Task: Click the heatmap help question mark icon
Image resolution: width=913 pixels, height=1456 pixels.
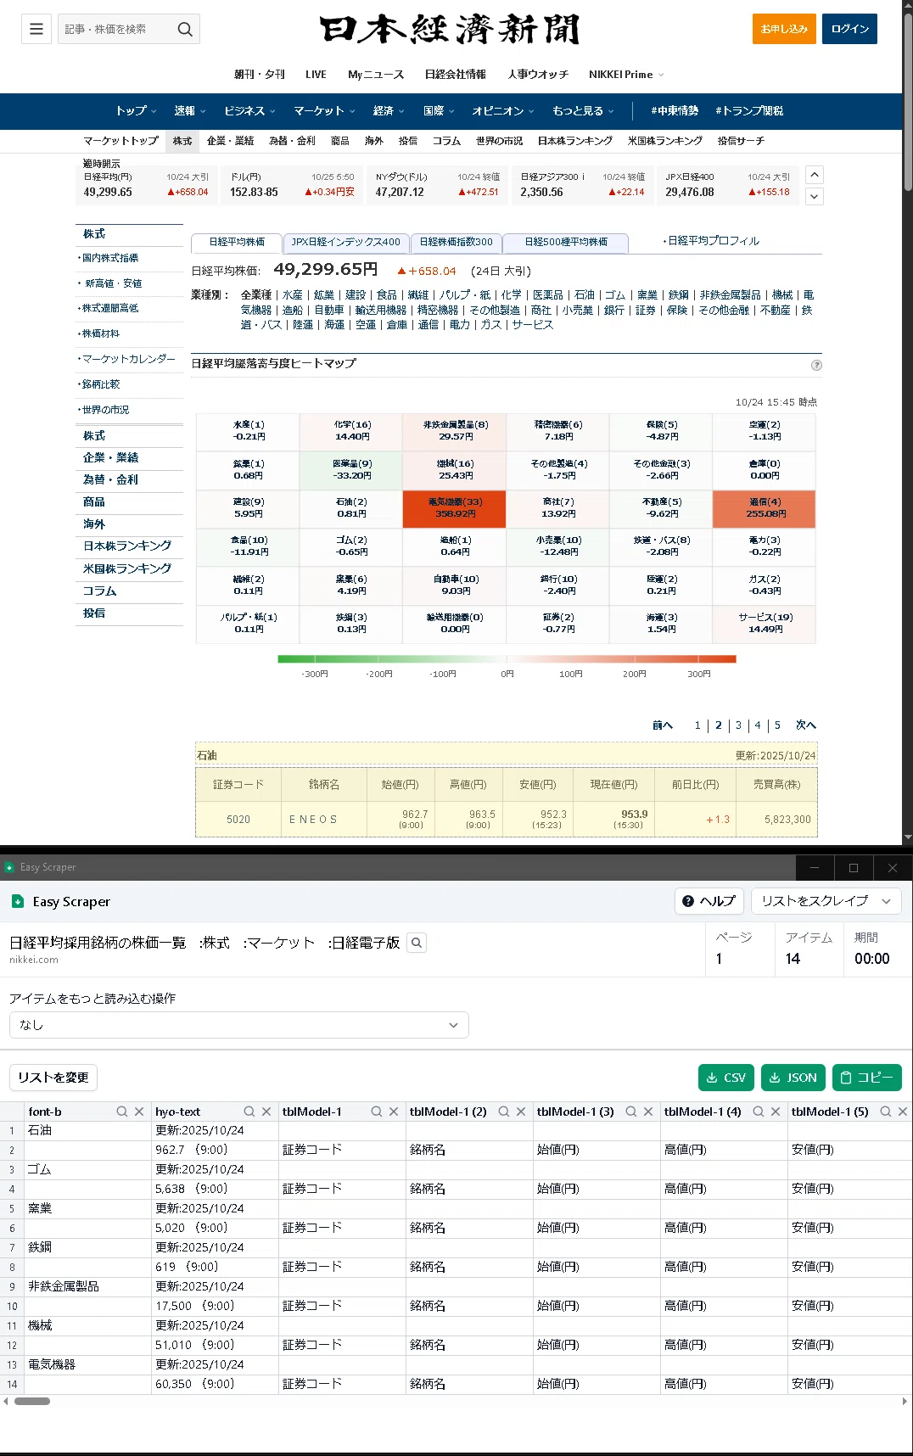Action: point(816,365)
